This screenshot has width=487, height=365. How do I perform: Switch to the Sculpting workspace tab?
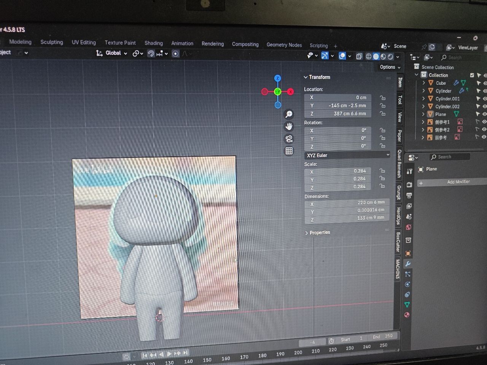point(52,42)
